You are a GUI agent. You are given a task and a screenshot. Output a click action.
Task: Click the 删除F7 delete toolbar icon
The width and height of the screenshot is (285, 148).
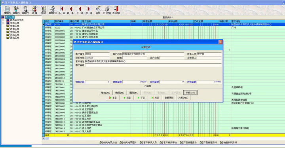(x=25, y=10)
